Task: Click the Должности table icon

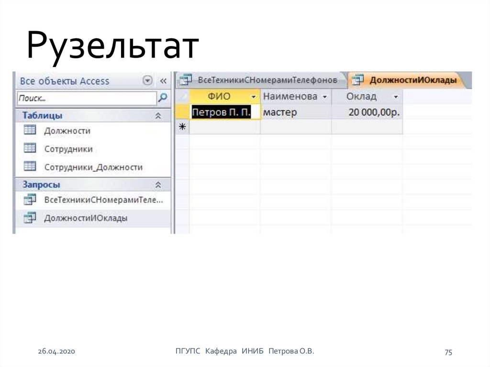Action: 30,130
